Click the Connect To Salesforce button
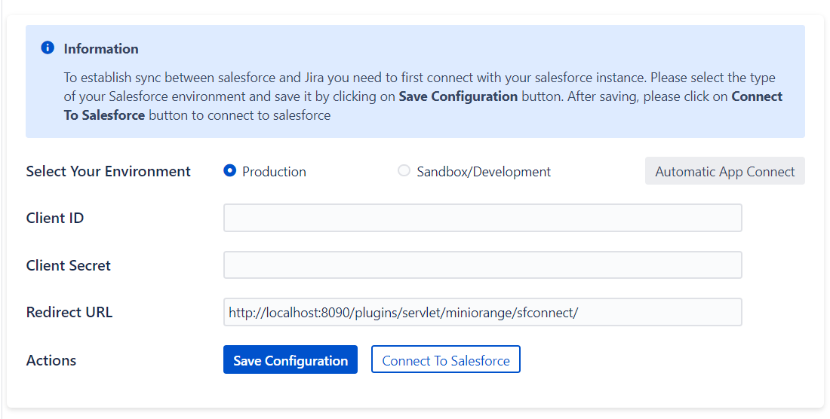The image size is (830, 419). click(x=446, y=359)
